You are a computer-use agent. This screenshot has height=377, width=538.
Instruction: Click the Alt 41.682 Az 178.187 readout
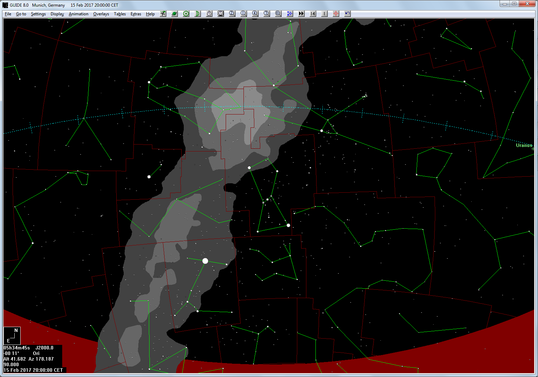pyautogui.click(x=29, y=359)
